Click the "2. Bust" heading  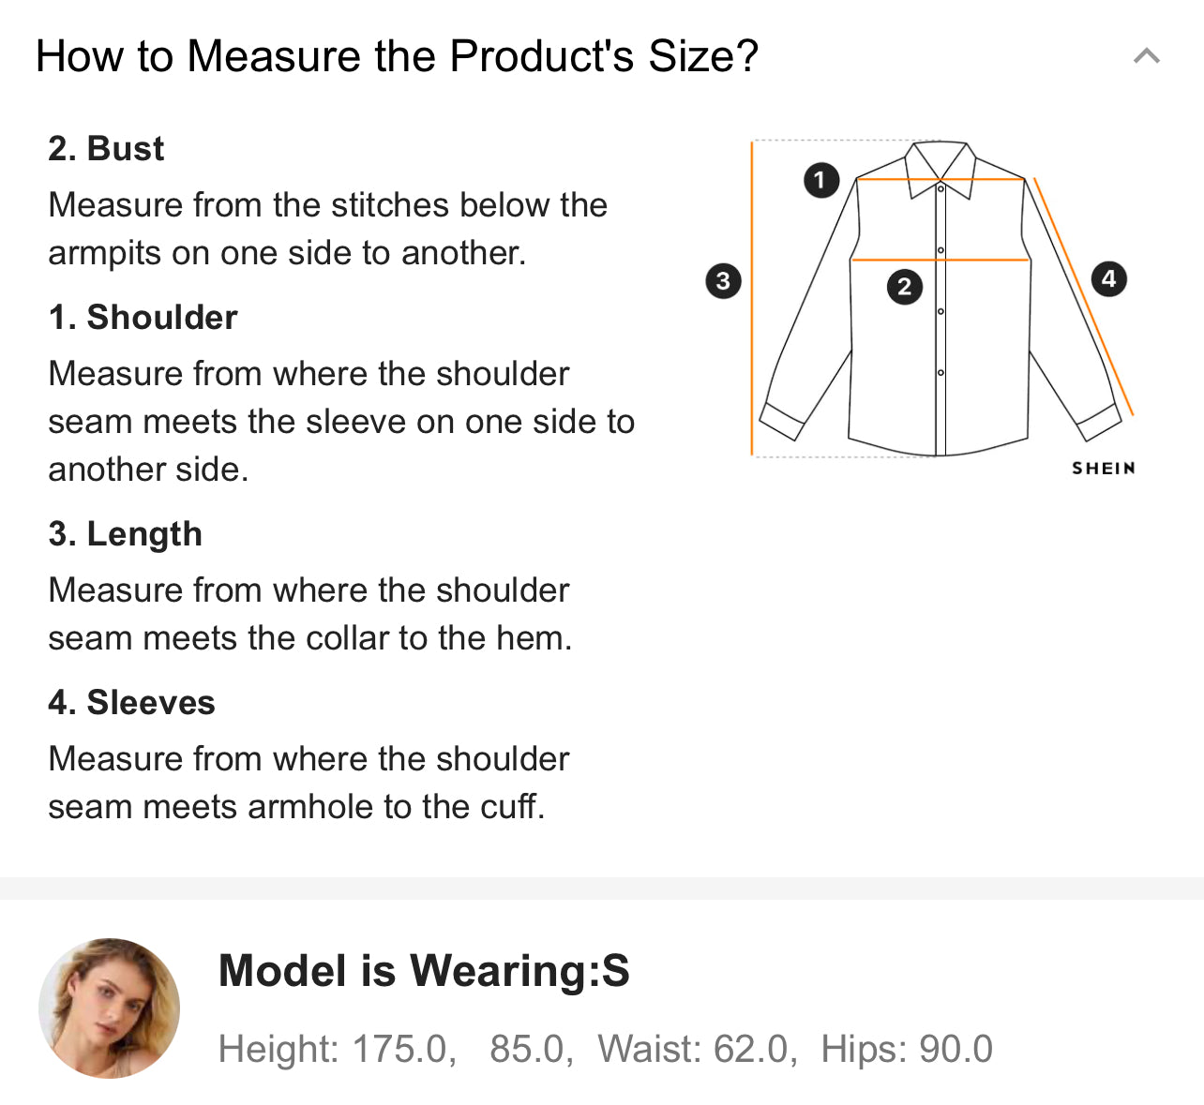click(x=106, y=149)
